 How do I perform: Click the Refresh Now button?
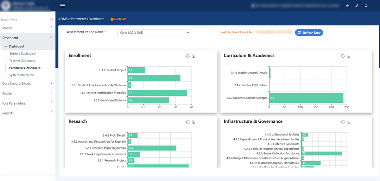(x=309, y=33)
